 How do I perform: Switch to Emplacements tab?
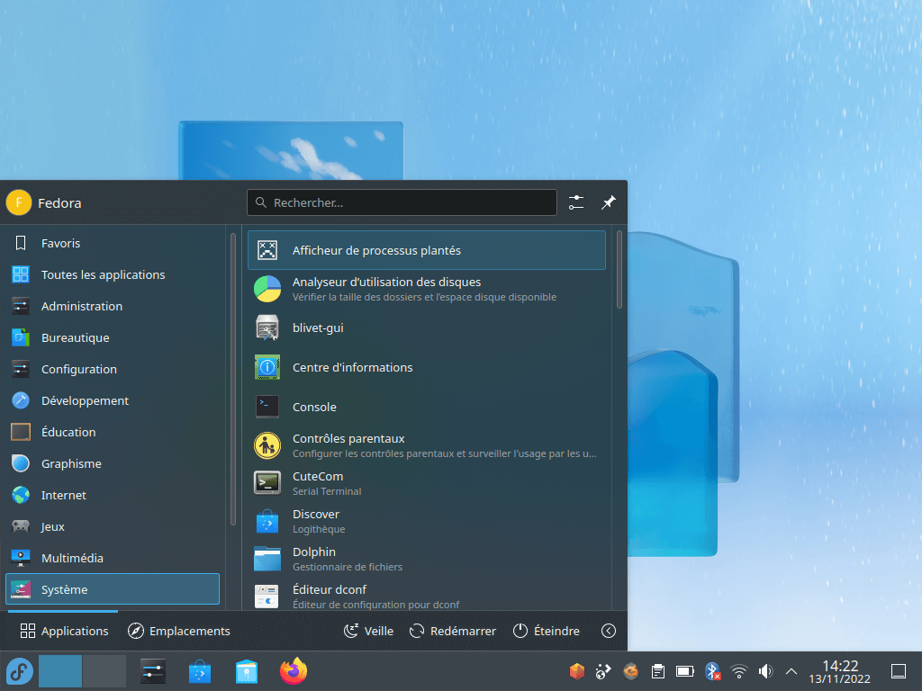[179, 631]
